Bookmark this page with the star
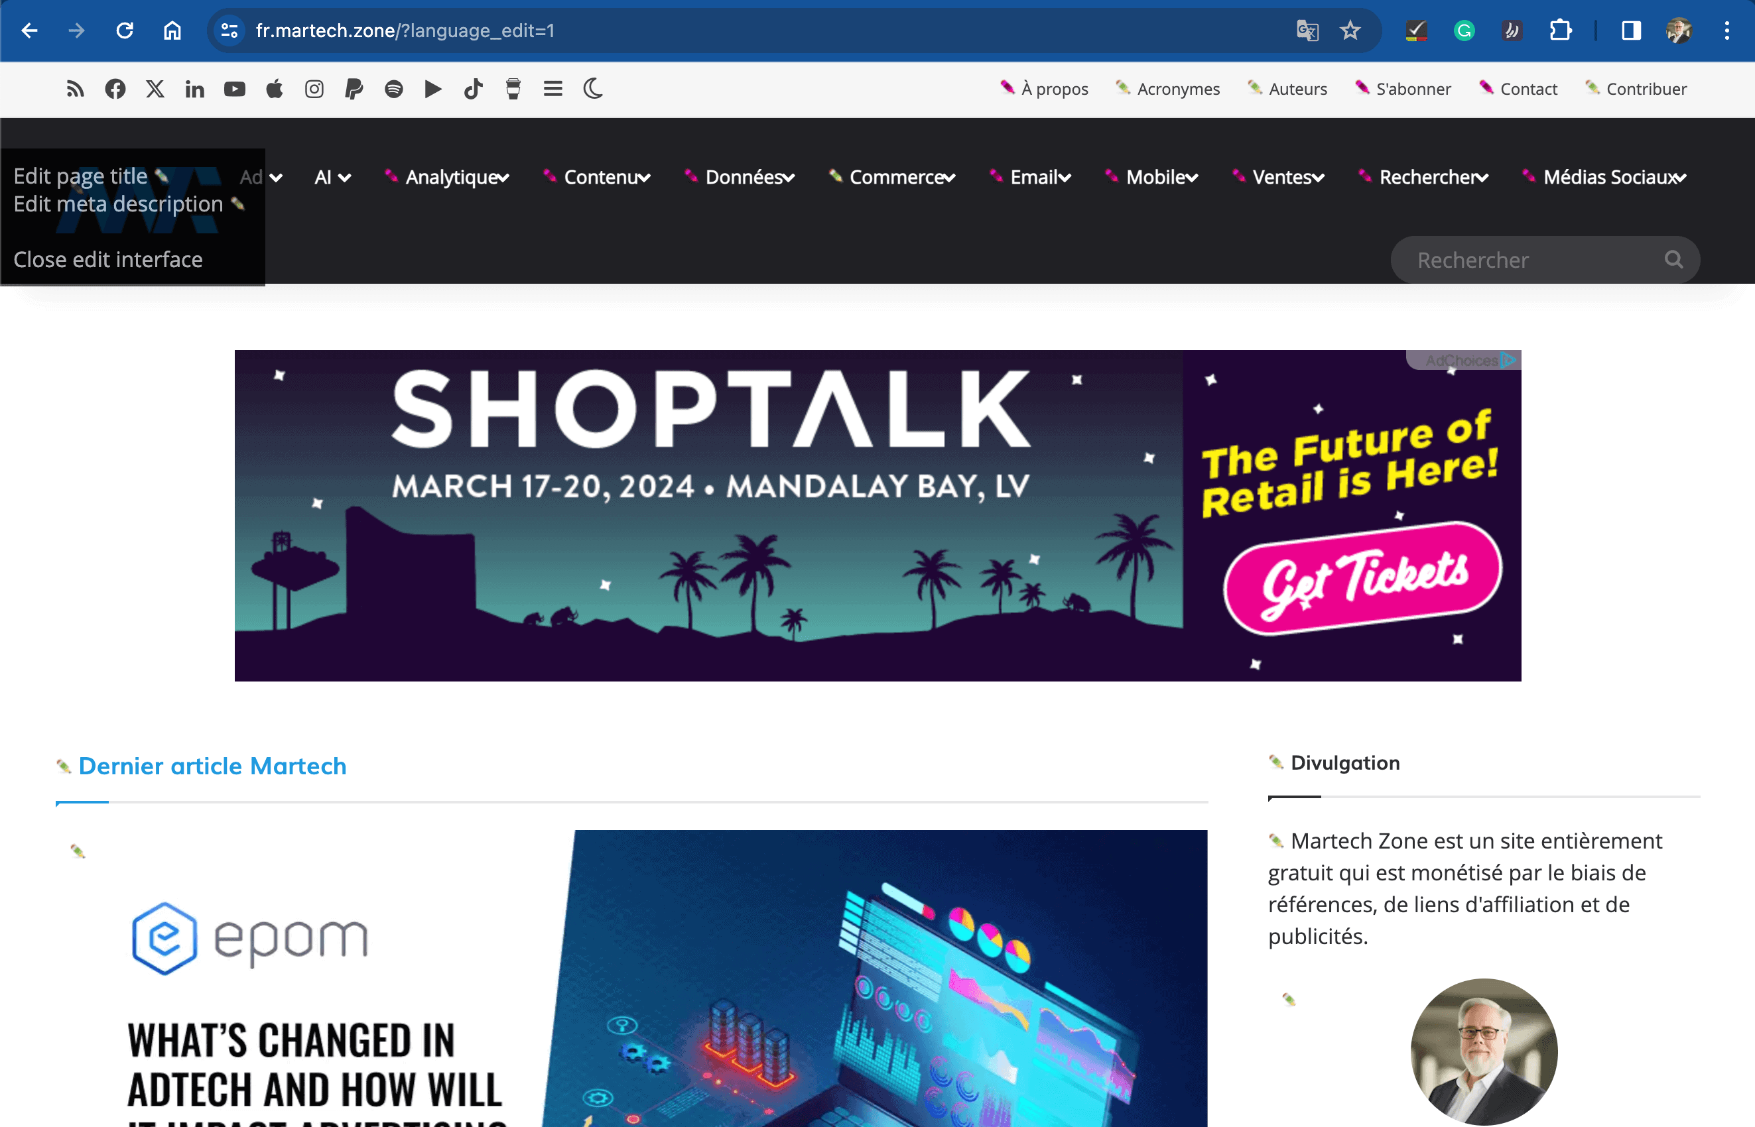Screen dimensions: 1755x1127 pos(1350,30)
